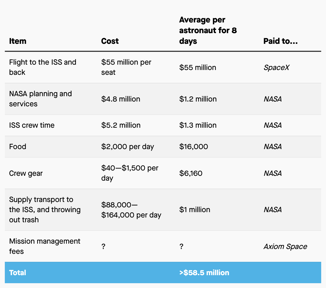
Task: Select the '$2,000 per day' cell
Action: pyautogui.click(x=127, y=147)
